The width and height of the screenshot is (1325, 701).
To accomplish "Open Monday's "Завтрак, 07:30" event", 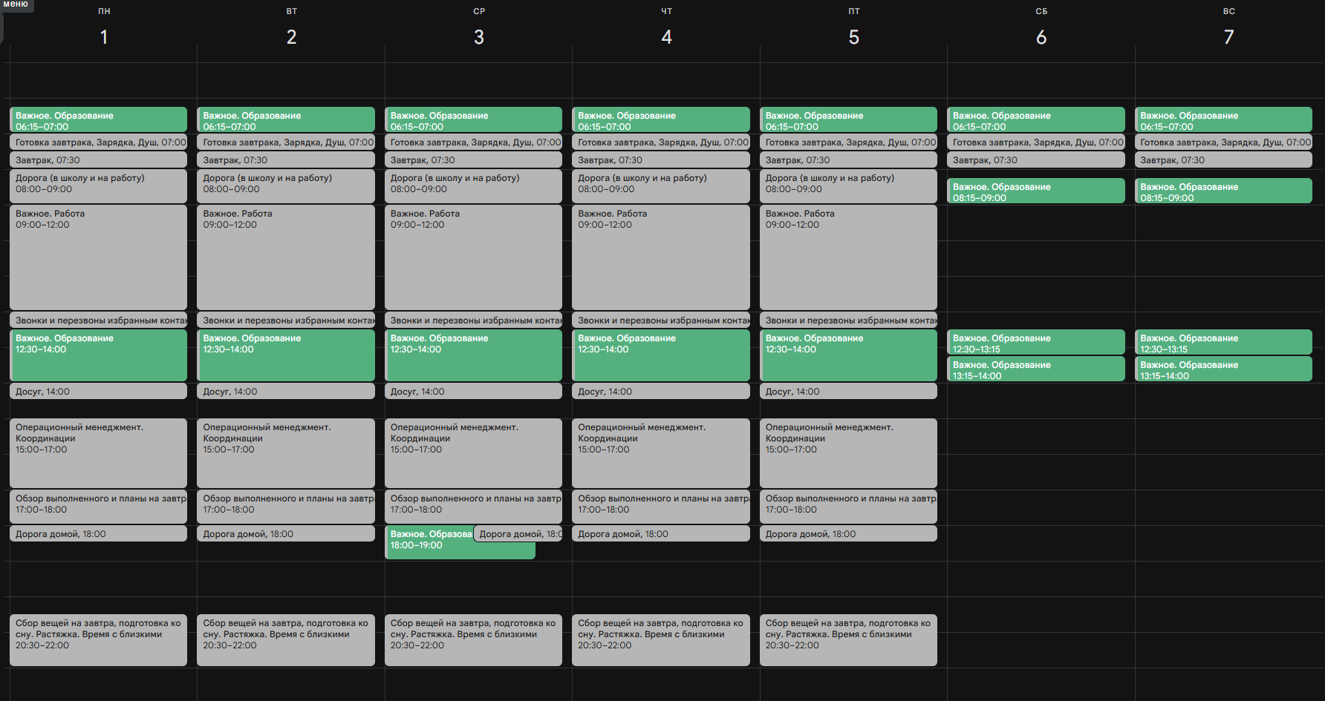I will (98, 160).
